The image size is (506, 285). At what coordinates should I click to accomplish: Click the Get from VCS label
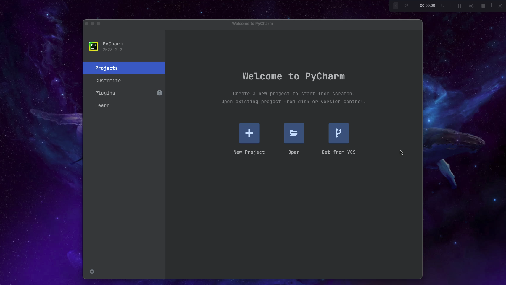pos(339,152)
